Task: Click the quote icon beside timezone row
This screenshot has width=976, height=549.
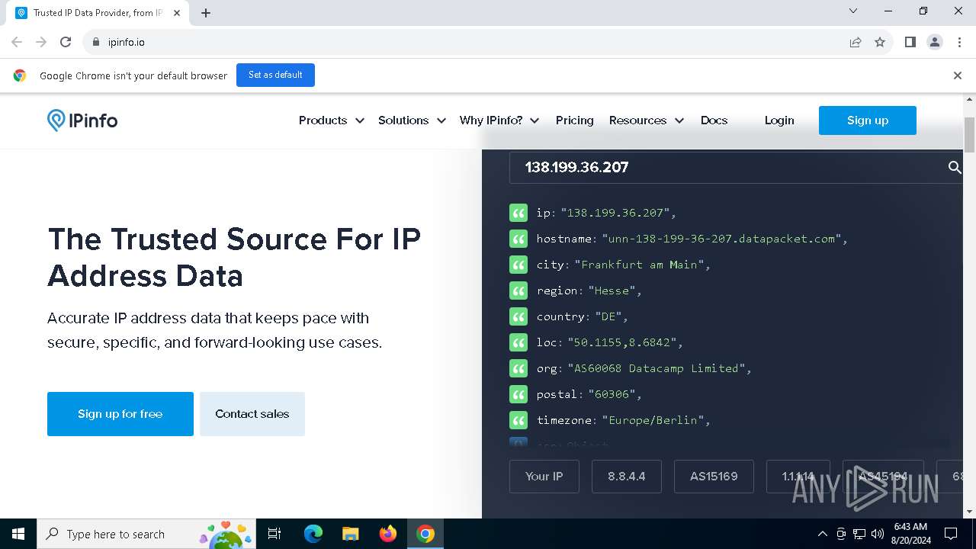Action: pyautogui.click(x=518, y=420)
